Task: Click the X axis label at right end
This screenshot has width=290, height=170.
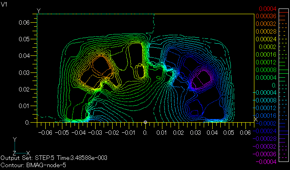Action: pos(255,119)
